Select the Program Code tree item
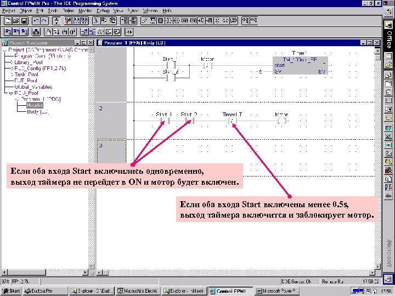 (43, 56)
